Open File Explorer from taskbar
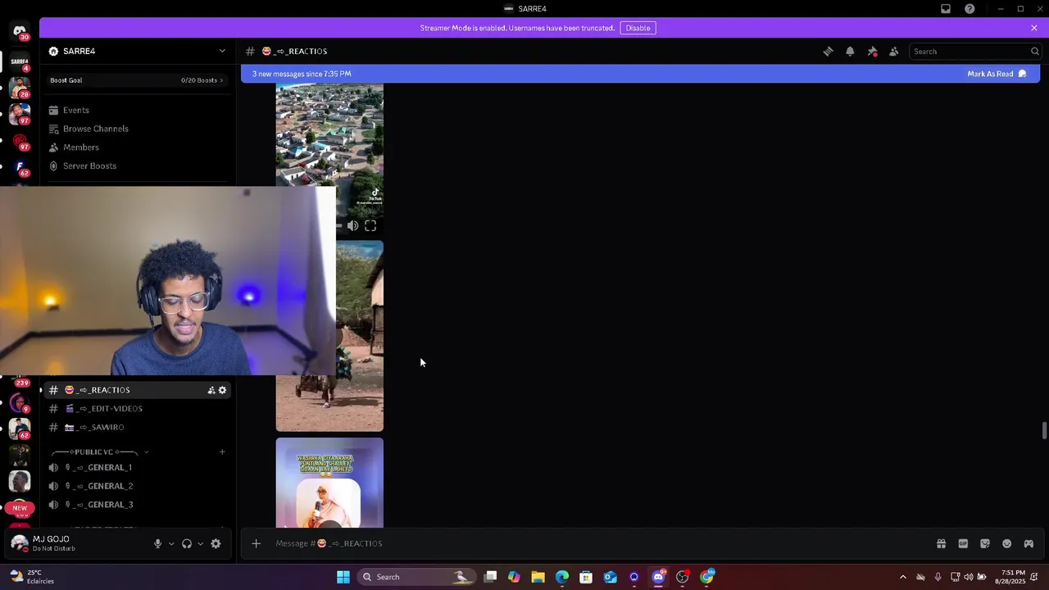The height and width of the screenshot is (590, 1049). point(538,577)
